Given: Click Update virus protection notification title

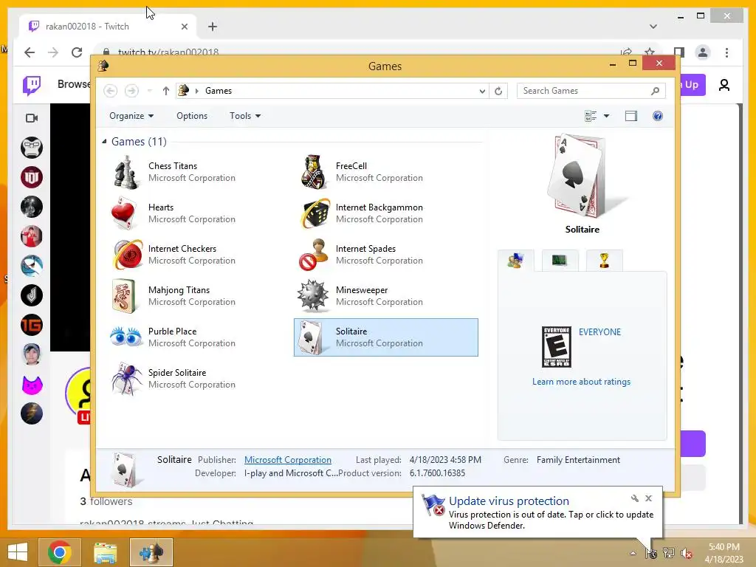Looking at the screenshot, I should (x=509, y=501).
